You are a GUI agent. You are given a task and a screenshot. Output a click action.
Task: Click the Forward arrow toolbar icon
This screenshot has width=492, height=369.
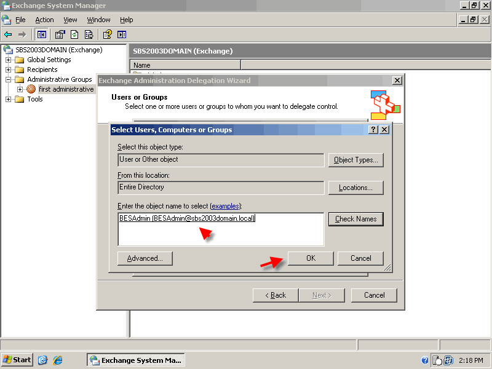click(x=22, y=34)
